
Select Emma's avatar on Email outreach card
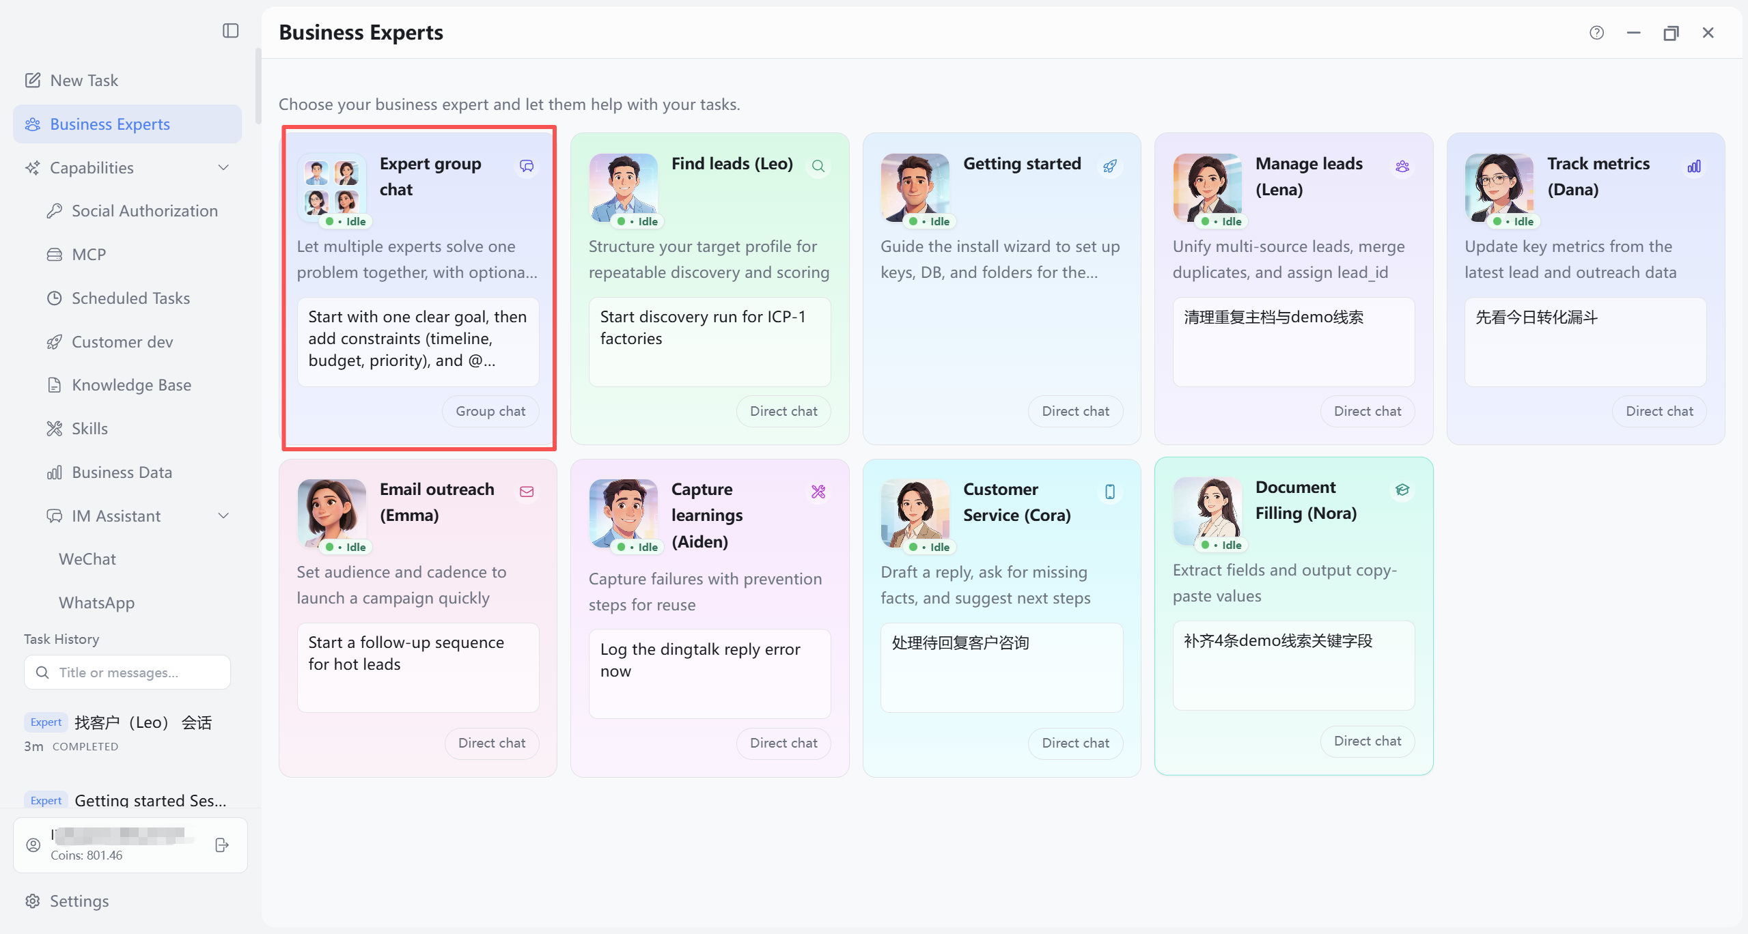[331, 513]
